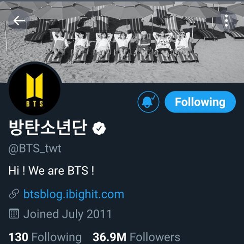Open the three-dot overflow menu
The image size is (244, 244).
pos(226,21)
